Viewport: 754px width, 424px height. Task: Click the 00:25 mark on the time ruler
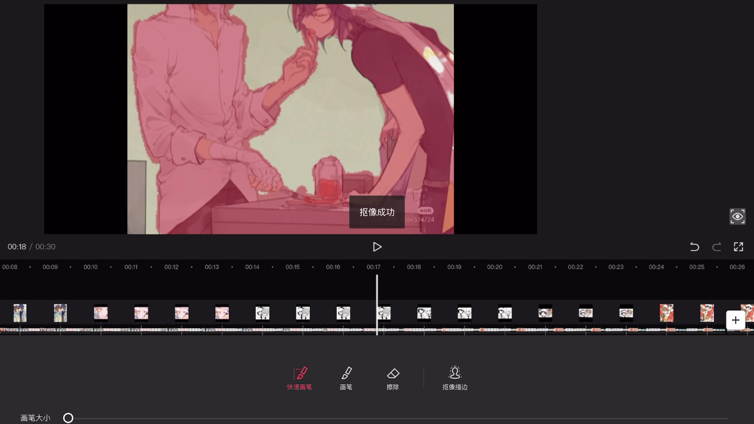[696, 267]
